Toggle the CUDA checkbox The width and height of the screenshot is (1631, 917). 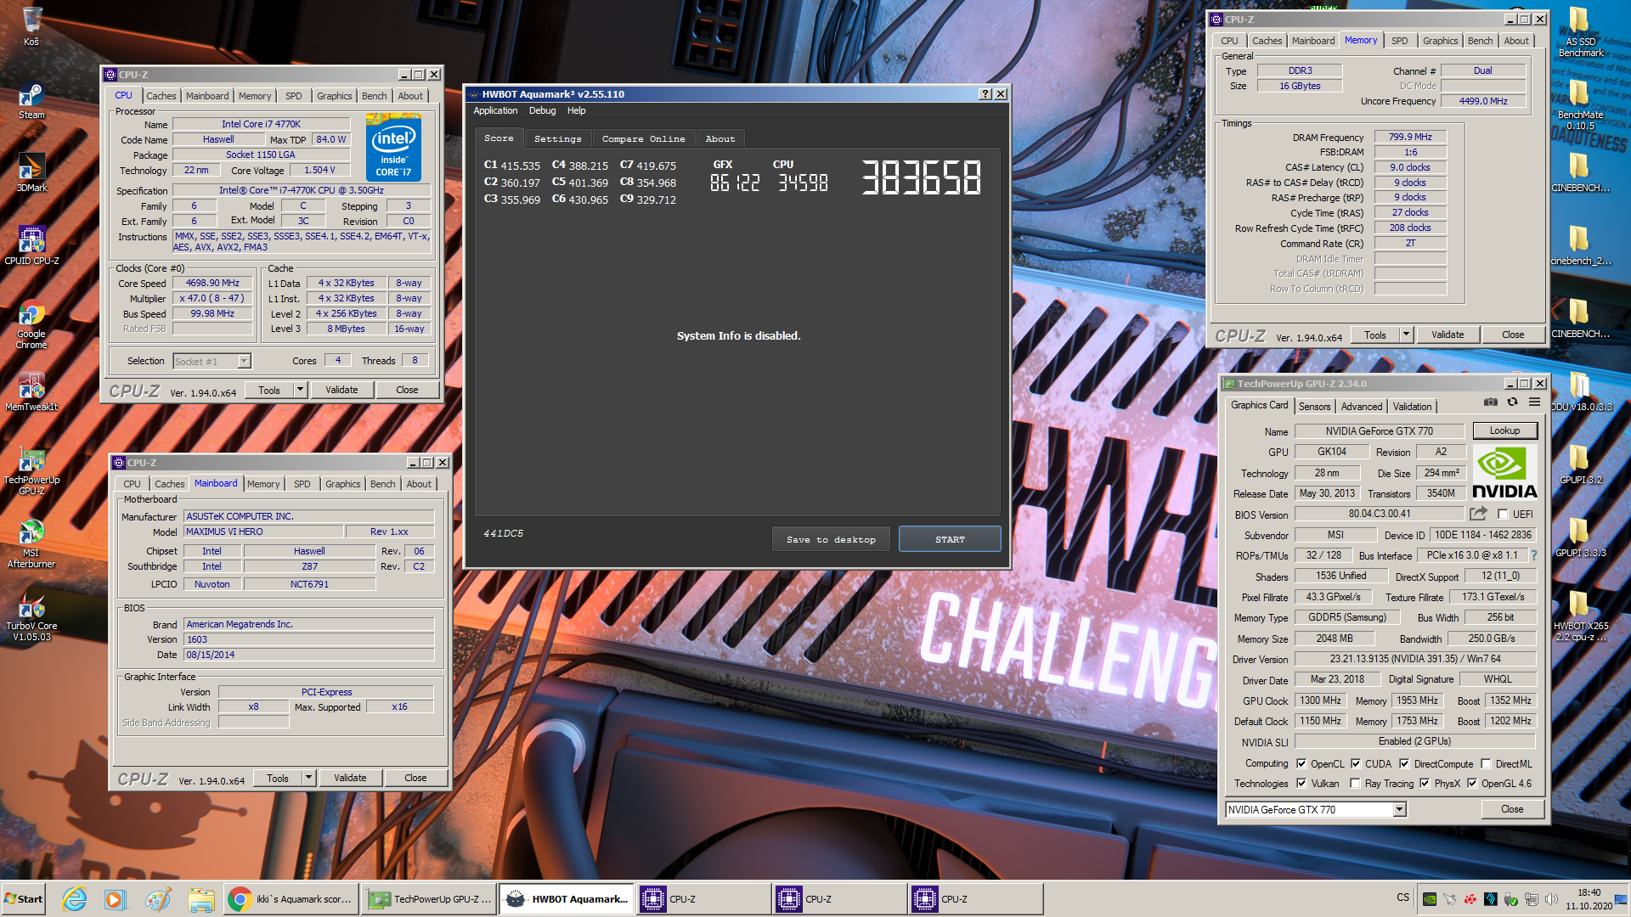click(1356, 763)
